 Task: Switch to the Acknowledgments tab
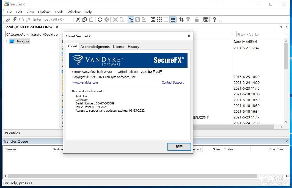click(x=95, y=46)
